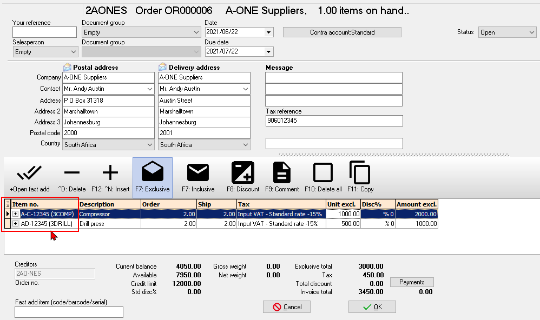This screenshot has width=540, height=320.
Task: Select the F7 Exclusive open envelope icon
Action: (x=153, y=173)
